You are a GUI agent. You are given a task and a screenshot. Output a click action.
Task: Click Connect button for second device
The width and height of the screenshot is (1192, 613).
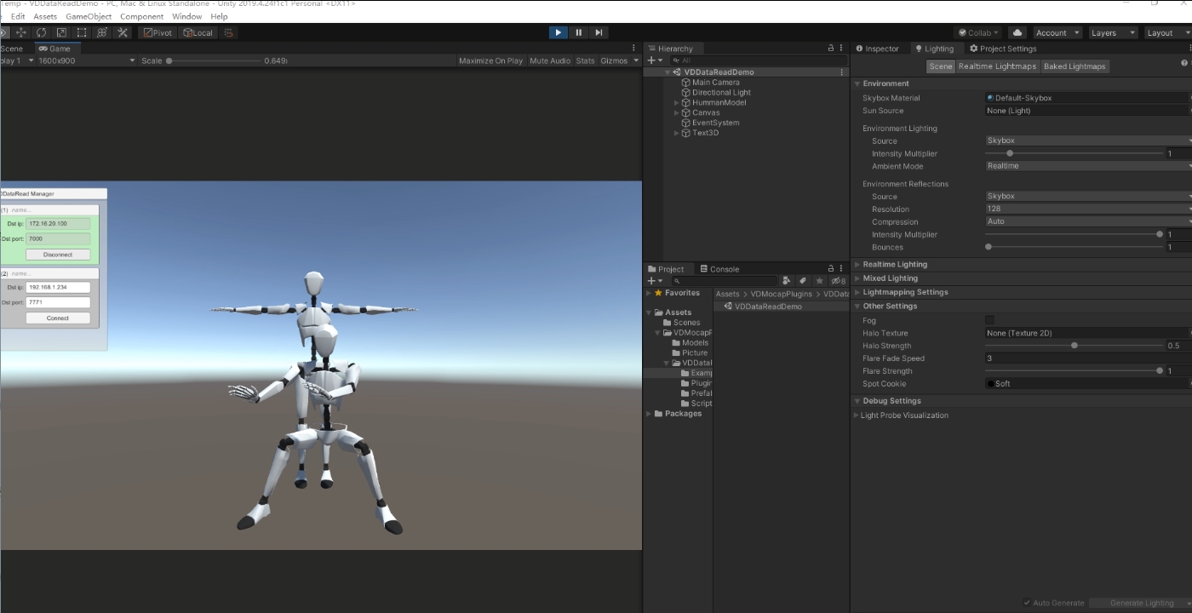point(58,318)
